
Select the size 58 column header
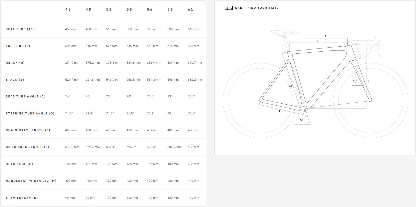170,9
